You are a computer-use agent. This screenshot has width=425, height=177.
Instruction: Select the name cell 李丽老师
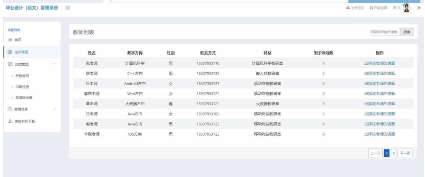point(91,94)
